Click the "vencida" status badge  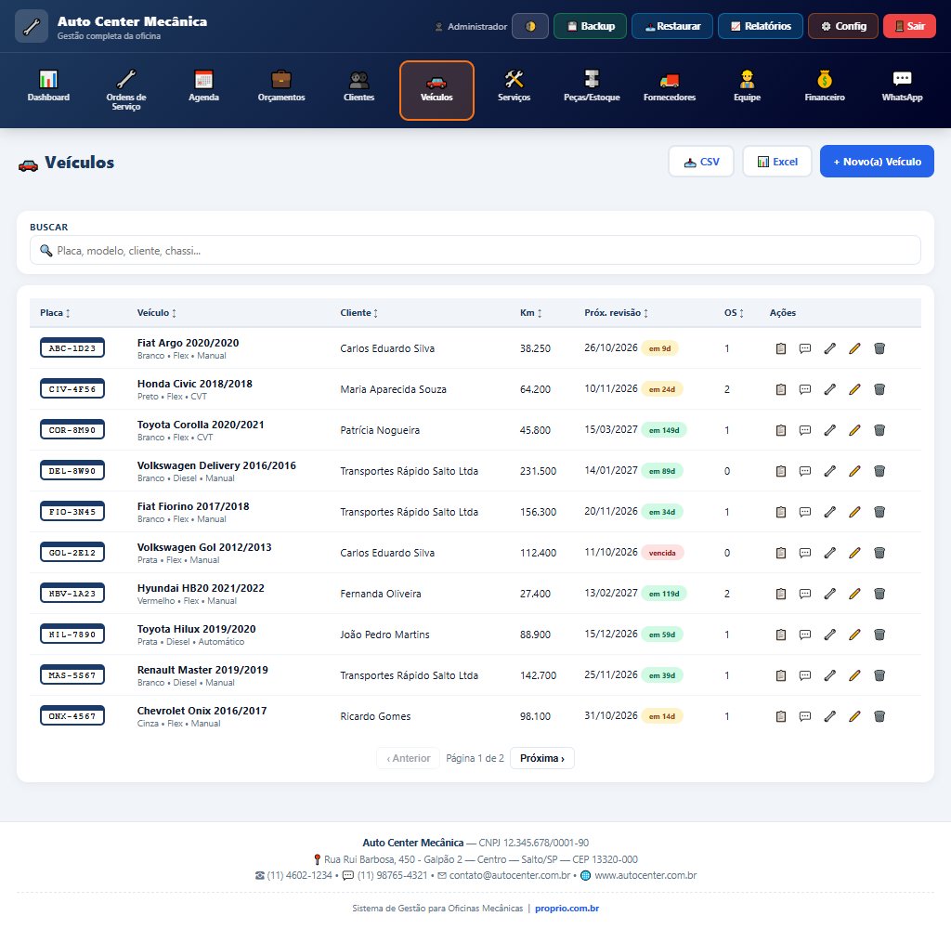pyautogui.click(x=662, y=553)
